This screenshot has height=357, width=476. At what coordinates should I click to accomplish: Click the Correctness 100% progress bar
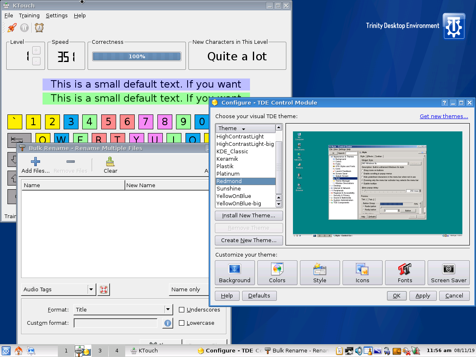pyautogui.click(x=137, y=57)
